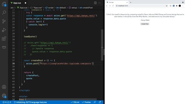The height and width of the screenshot is (104, 185).
Task: Open the browser extensions puzzle icon
Action: 177,6
